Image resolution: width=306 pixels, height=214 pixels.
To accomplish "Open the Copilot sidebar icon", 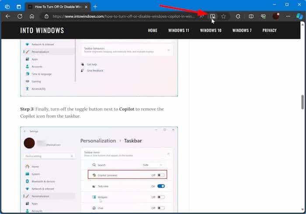I will [299, 16].
